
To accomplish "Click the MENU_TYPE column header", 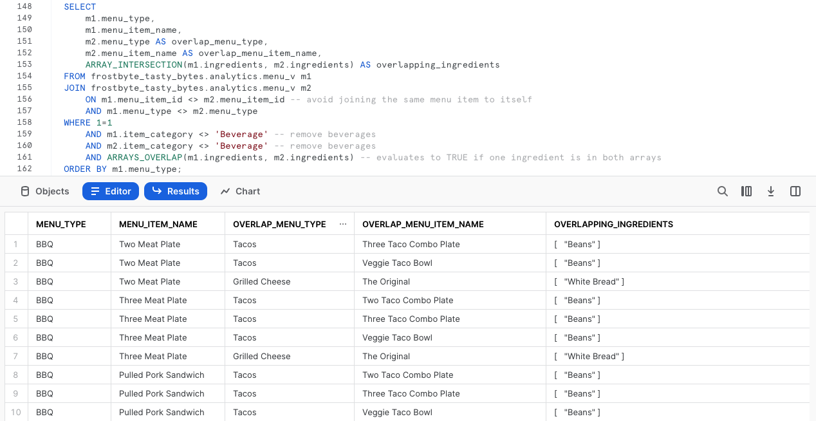I will tap(61, 223).
